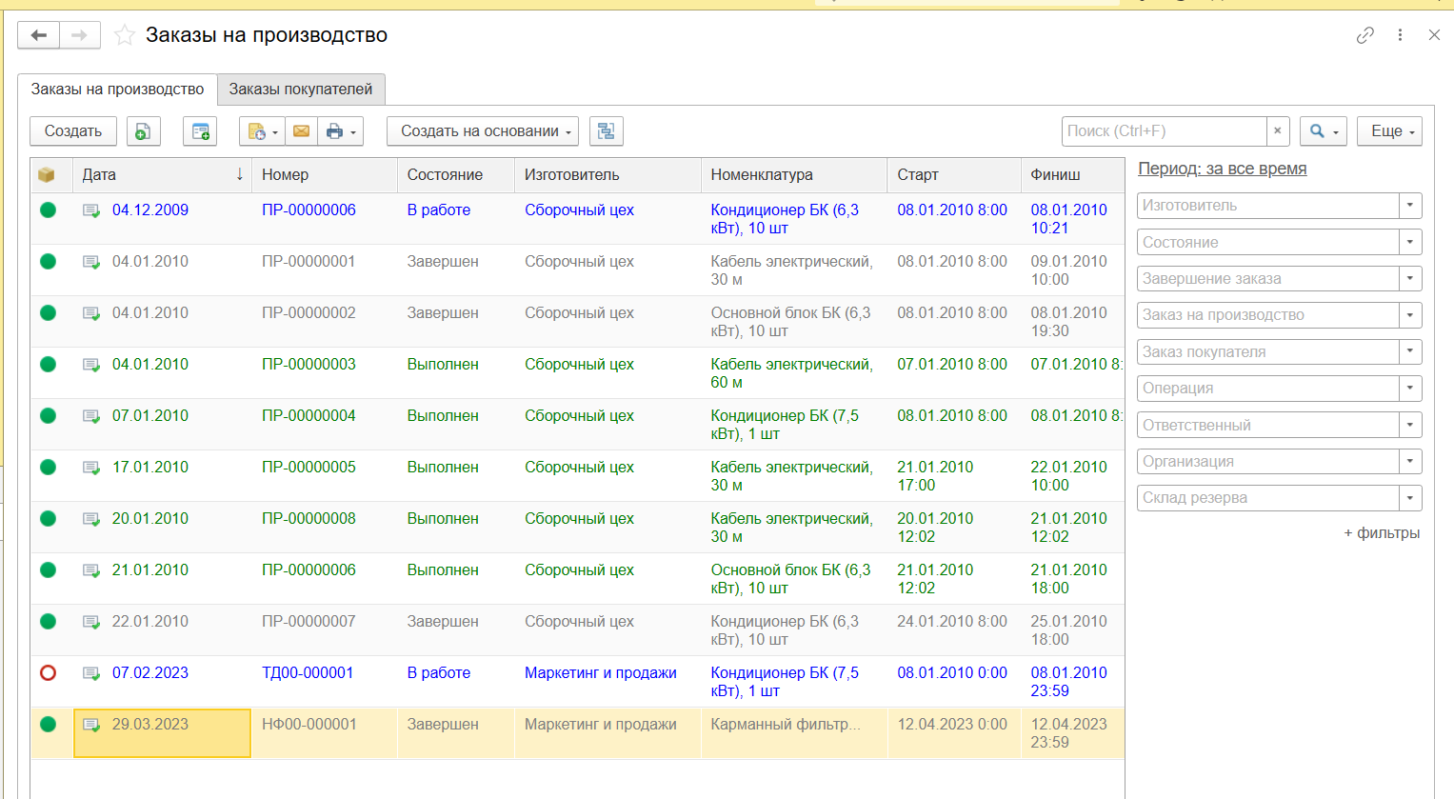Open the Создать на основании dropdown
Image resolution: width=1454 pixels, height=799 pixels.
click(482, 131)
